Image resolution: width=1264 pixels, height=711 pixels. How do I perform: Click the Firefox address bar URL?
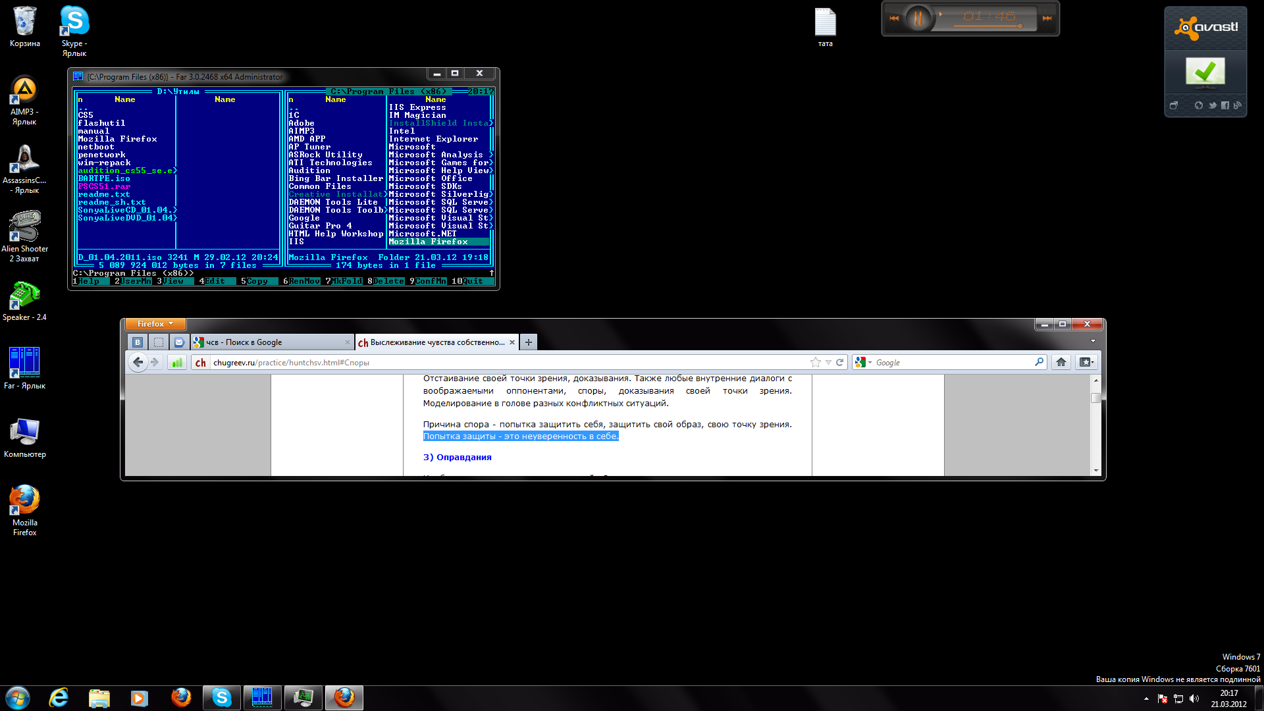[x=508, y=363]
